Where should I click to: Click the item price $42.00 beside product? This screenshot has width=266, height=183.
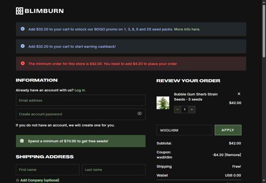coord(235,103)
